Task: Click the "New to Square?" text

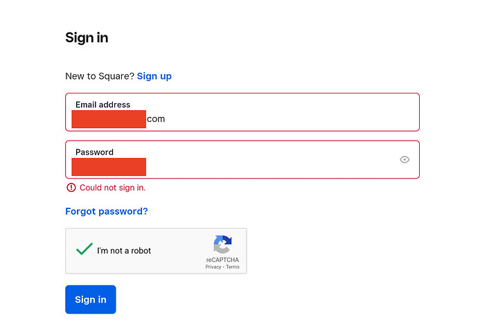Action: coord(100,76)
